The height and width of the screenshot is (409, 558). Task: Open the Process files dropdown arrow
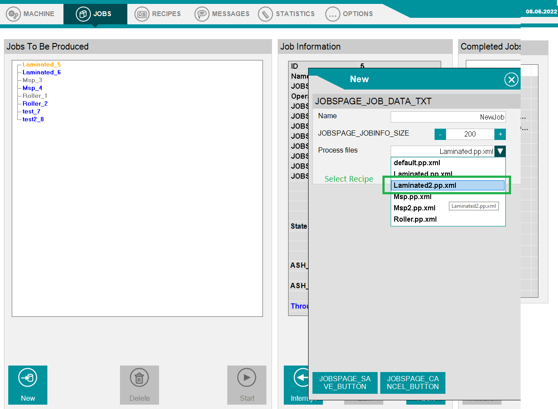(x=500, y=151)
